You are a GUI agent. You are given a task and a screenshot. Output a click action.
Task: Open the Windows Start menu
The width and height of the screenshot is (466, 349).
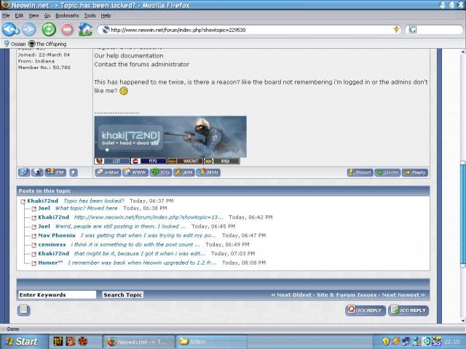coord(23,342)
